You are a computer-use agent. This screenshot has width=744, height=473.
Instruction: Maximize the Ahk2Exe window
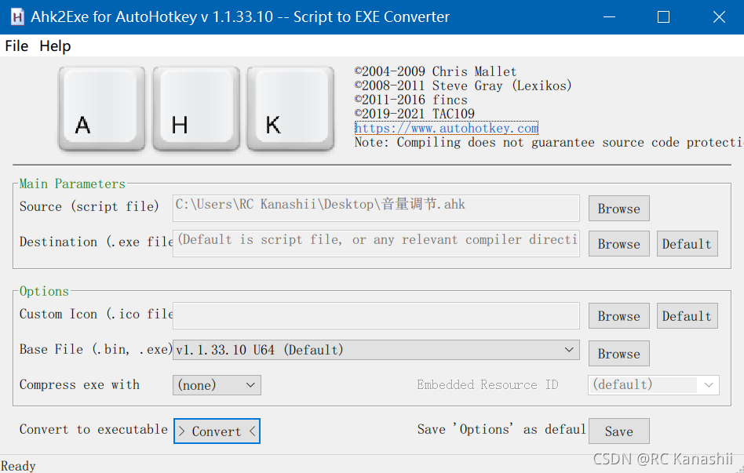[x=663, y=17]
